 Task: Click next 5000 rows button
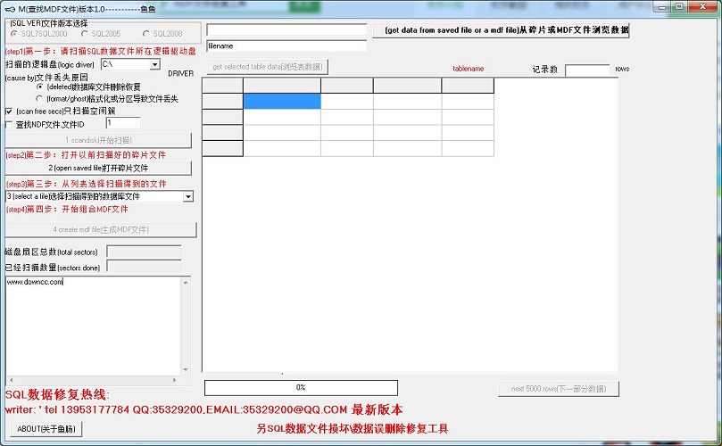[559, 389]
